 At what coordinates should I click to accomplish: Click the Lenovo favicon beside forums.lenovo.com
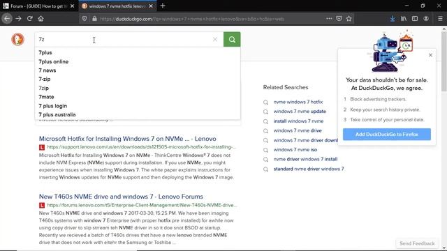(x=42, y=205)
